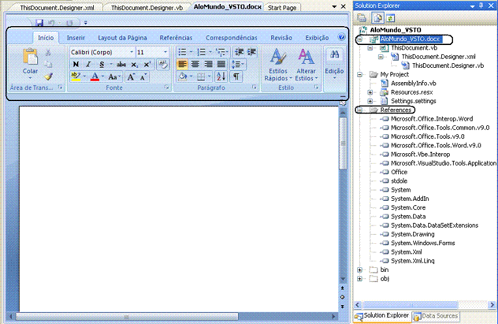Viewport: 498px width, 324px height.
Task: Click the Word help question icon
Action: point(342,37)
